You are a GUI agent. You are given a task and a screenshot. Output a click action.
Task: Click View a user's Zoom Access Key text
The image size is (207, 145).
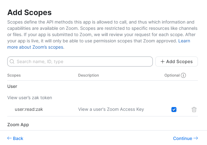click(111, 109)
